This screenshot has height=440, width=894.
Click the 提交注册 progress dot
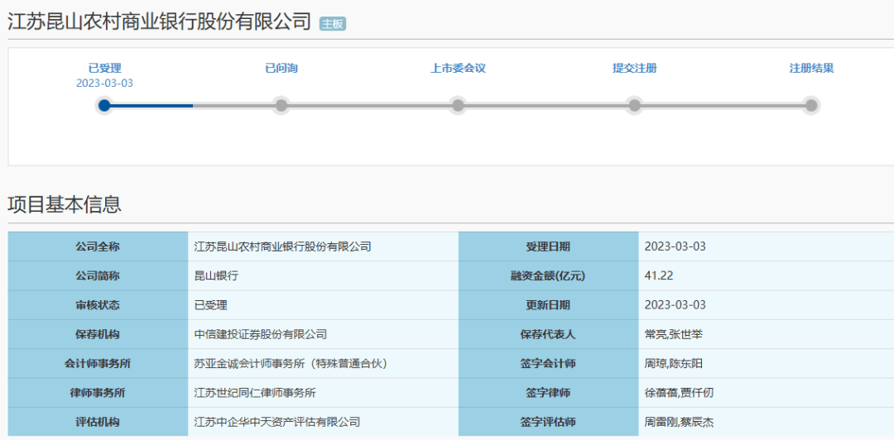[x=635, y=105]
